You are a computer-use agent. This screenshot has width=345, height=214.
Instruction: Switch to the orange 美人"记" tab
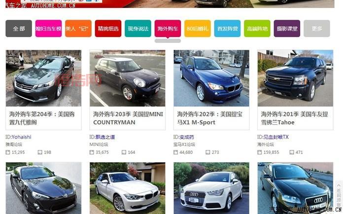[78, 29]
